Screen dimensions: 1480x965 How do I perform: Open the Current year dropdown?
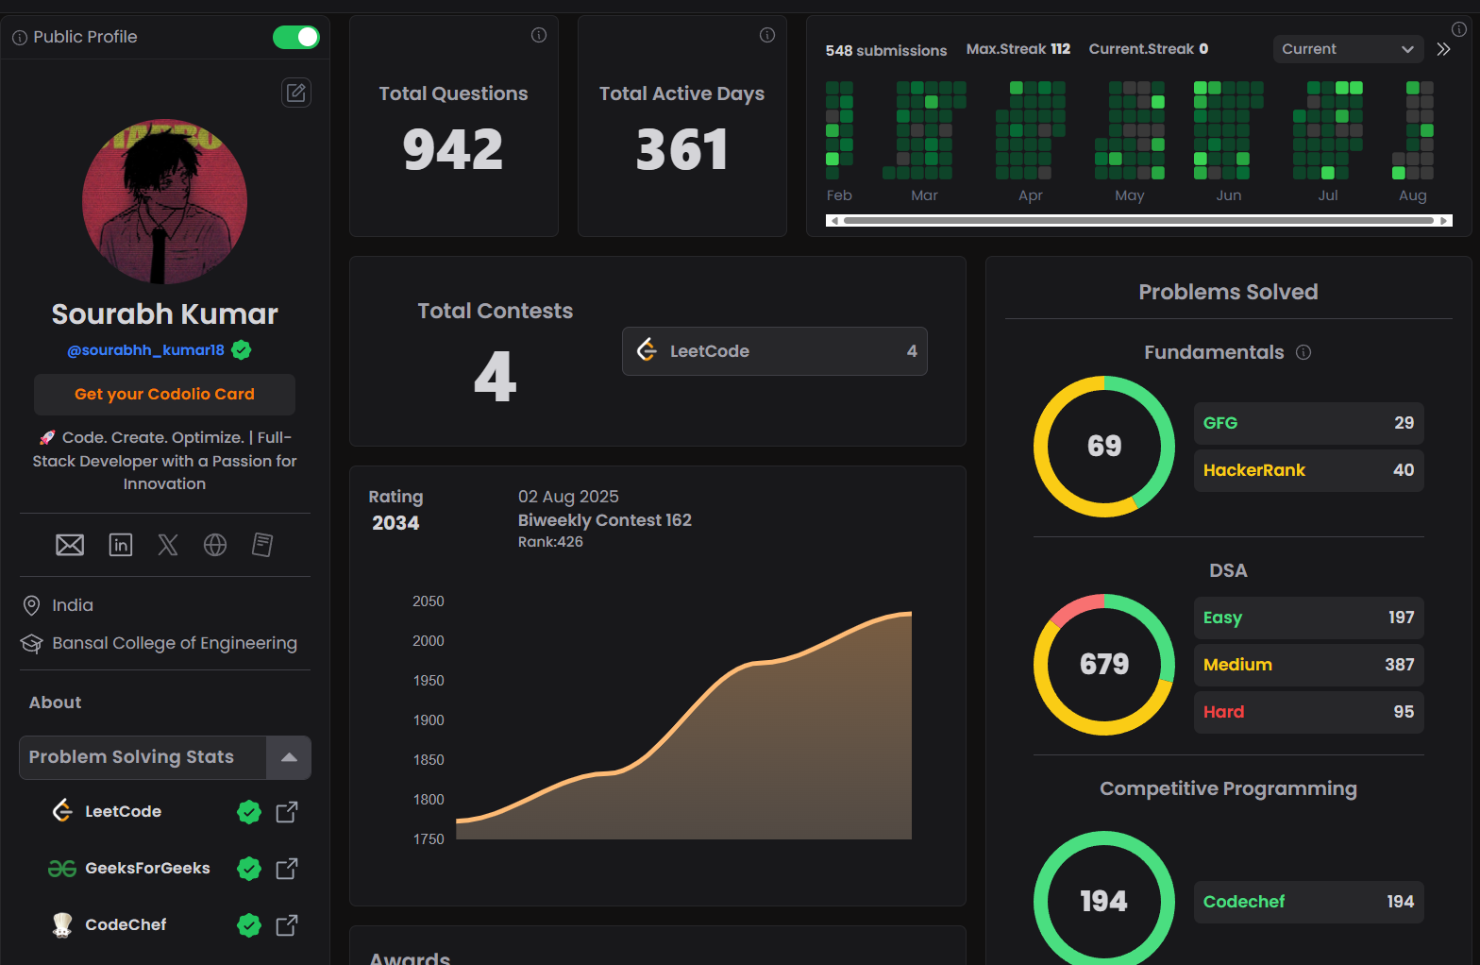[1347, 49]
